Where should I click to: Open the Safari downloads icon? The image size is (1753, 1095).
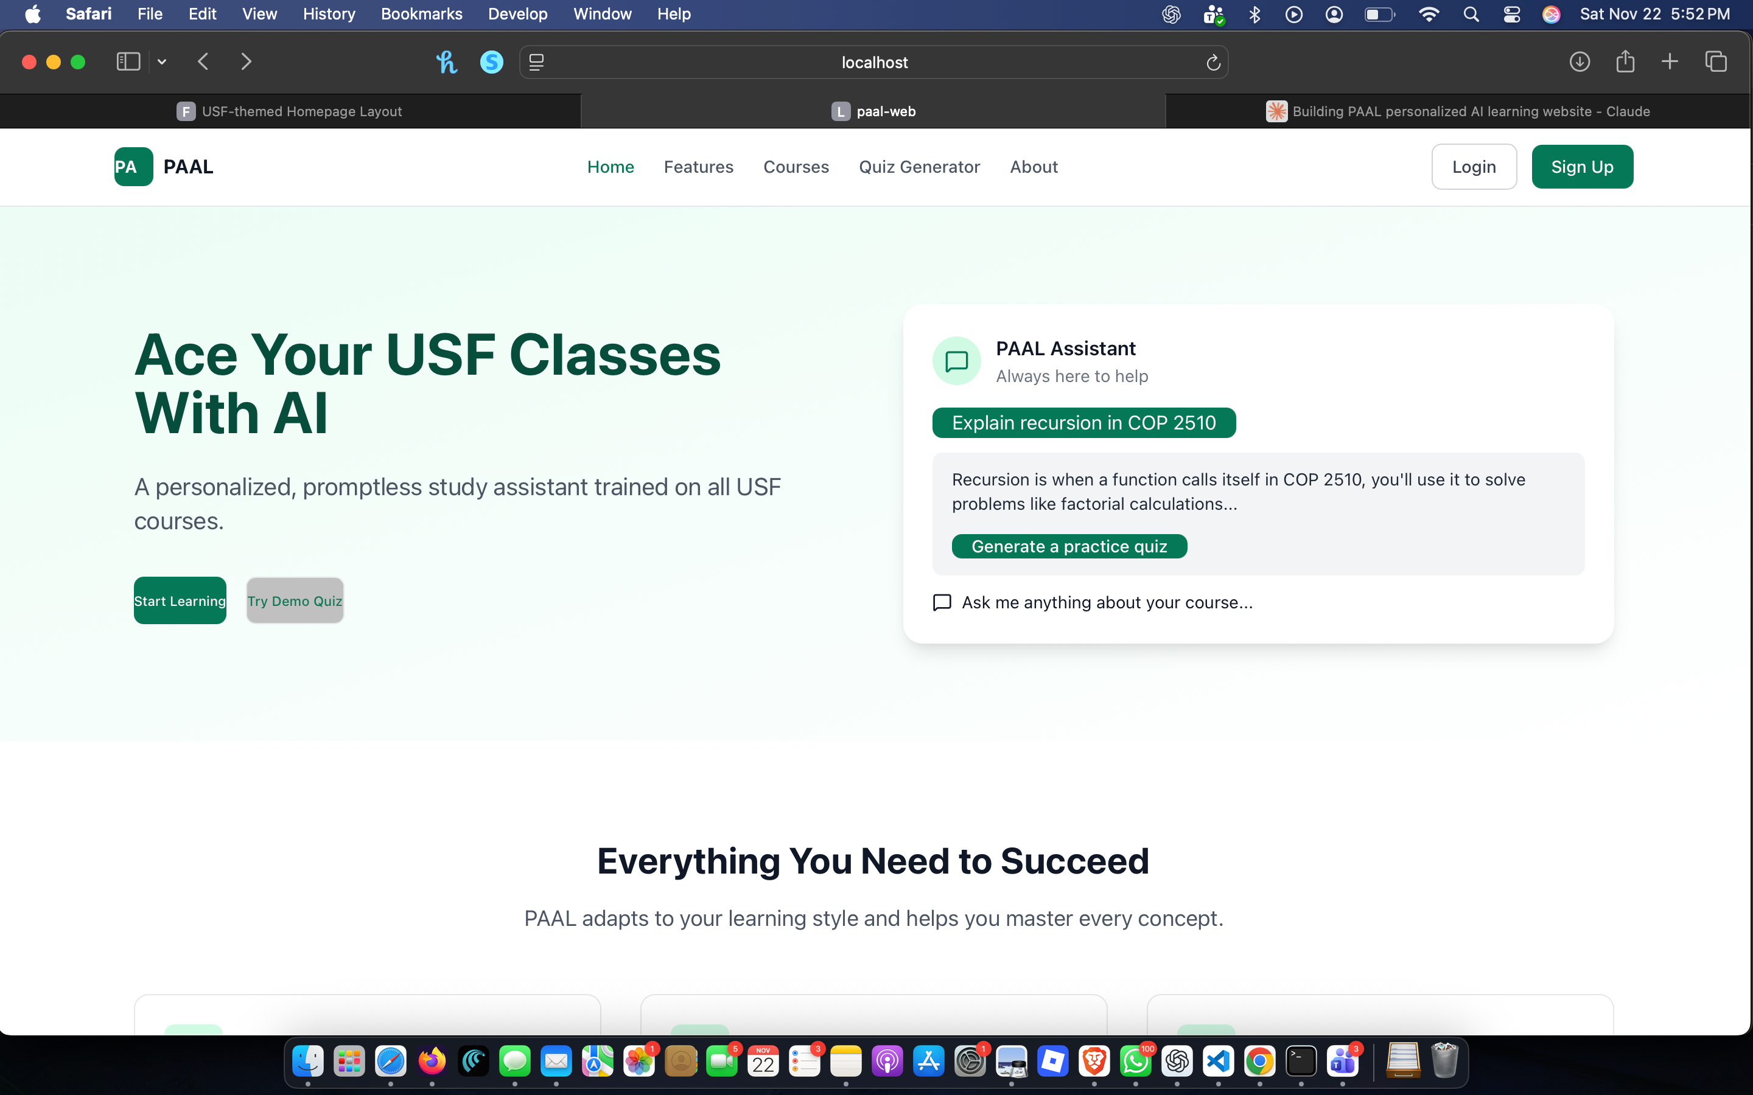1579,62
